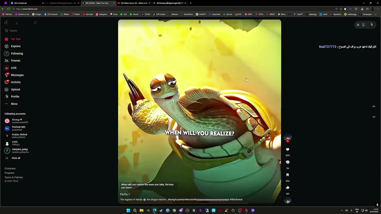Open the Fluffy creator name on the video

click(x=125, y=194)
